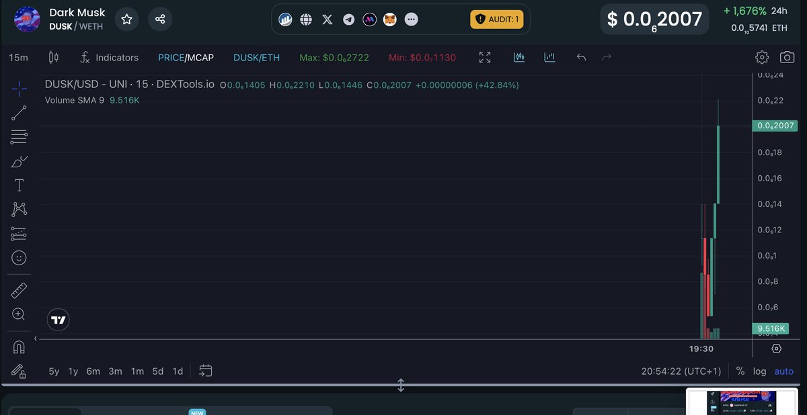Image resolution: width=807 pixels, height=415 pixels.
Task: Set chart range to 6m
Action: pos(93,371)
